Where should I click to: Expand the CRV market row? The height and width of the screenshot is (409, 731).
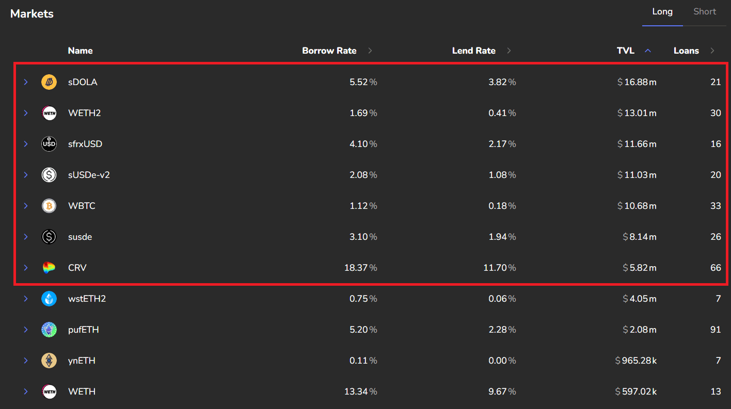26,268
